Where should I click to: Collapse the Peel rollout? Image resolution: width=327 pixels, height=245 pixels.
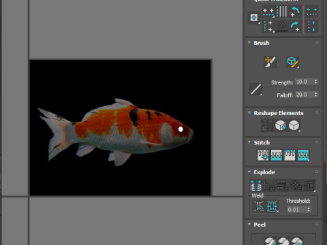click(249, 225)
